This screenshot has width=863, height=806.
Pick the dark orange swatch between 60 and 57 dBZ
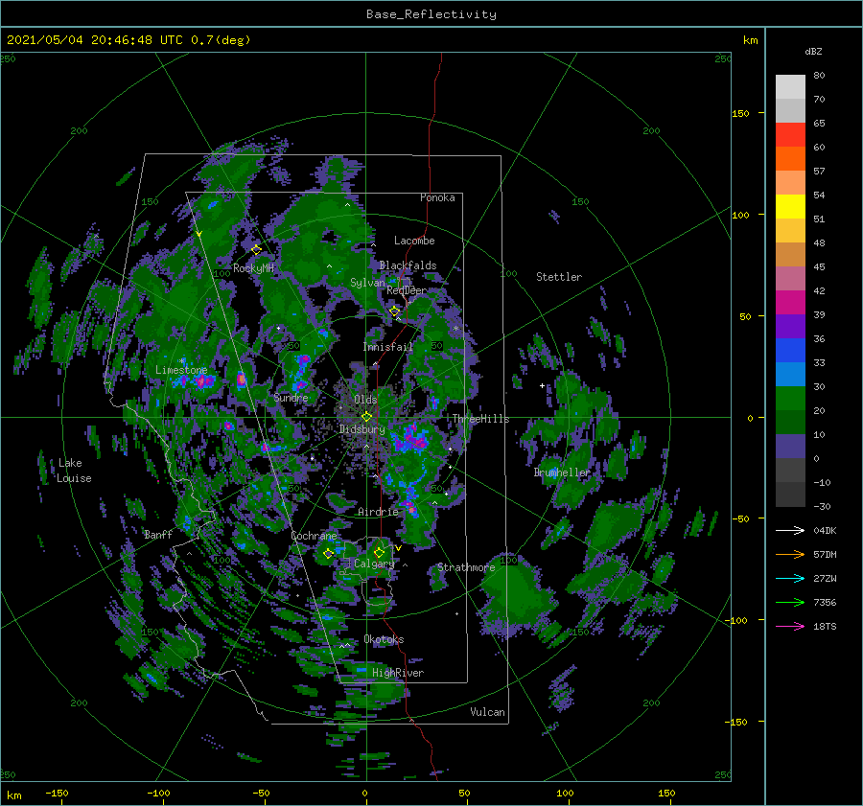[x=790, y=159]
